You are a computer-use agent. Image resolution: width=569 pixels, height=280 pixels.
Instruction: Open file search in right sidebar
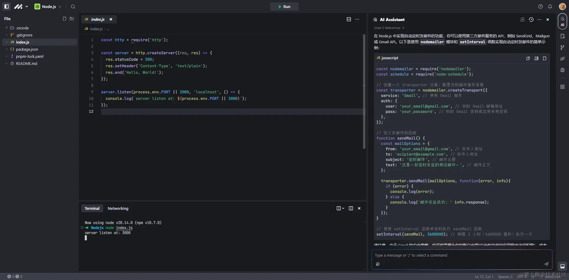point(562,36)
